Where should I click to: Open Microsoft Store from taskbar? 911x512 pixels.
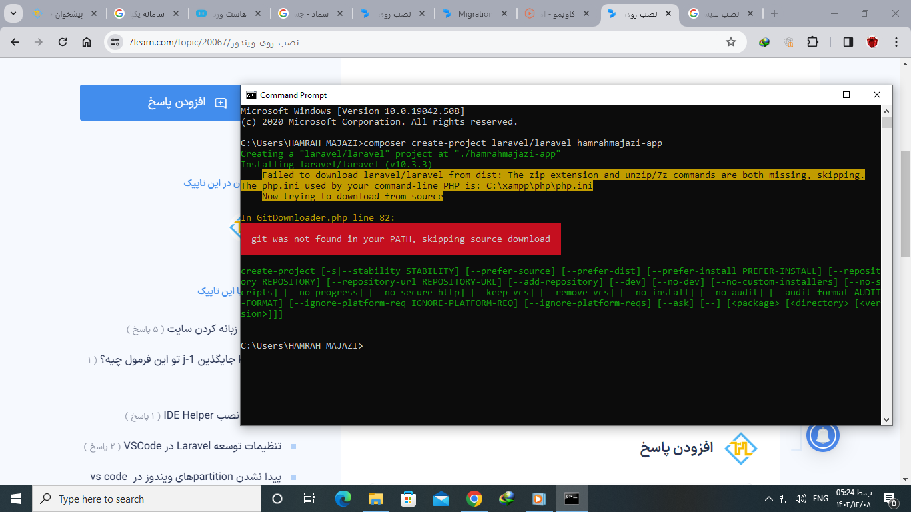click(x=408, y=499)
